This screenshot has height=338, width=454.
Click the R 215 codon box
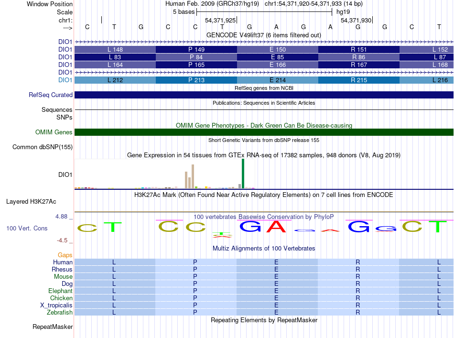359,80
